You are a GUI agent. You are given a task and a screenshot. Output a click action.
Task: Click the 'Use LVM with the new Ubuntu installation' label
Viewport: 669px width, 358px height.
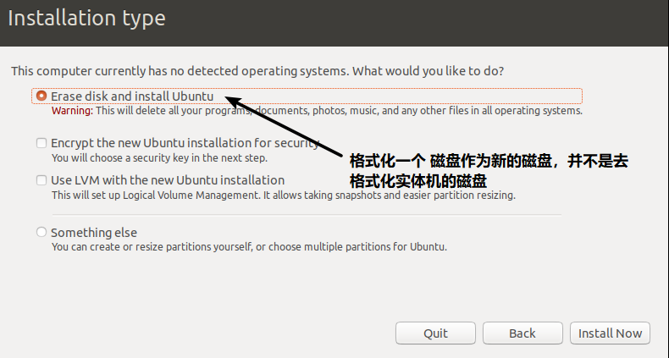click(x=168, y=180)
